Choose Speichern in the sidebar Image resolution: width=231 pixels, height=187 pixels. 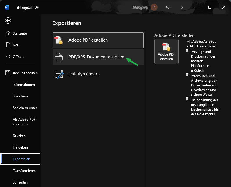point(20,96)
